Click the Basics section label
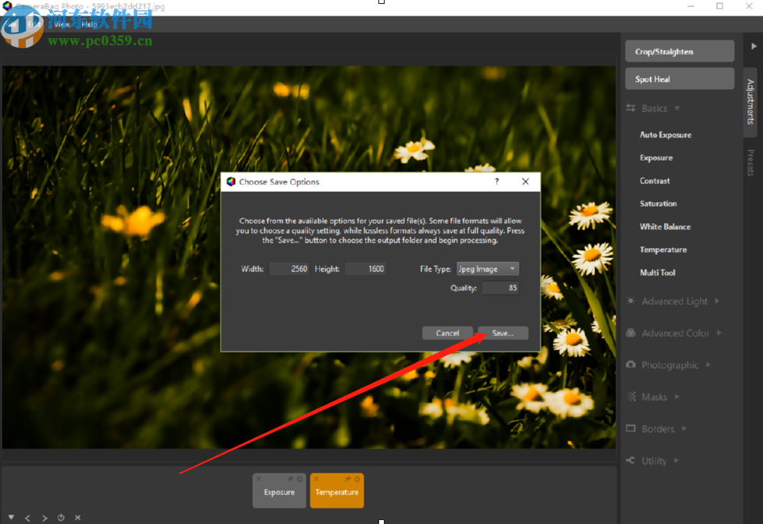This screenshot has height=524, width=763. pos(654,108)
